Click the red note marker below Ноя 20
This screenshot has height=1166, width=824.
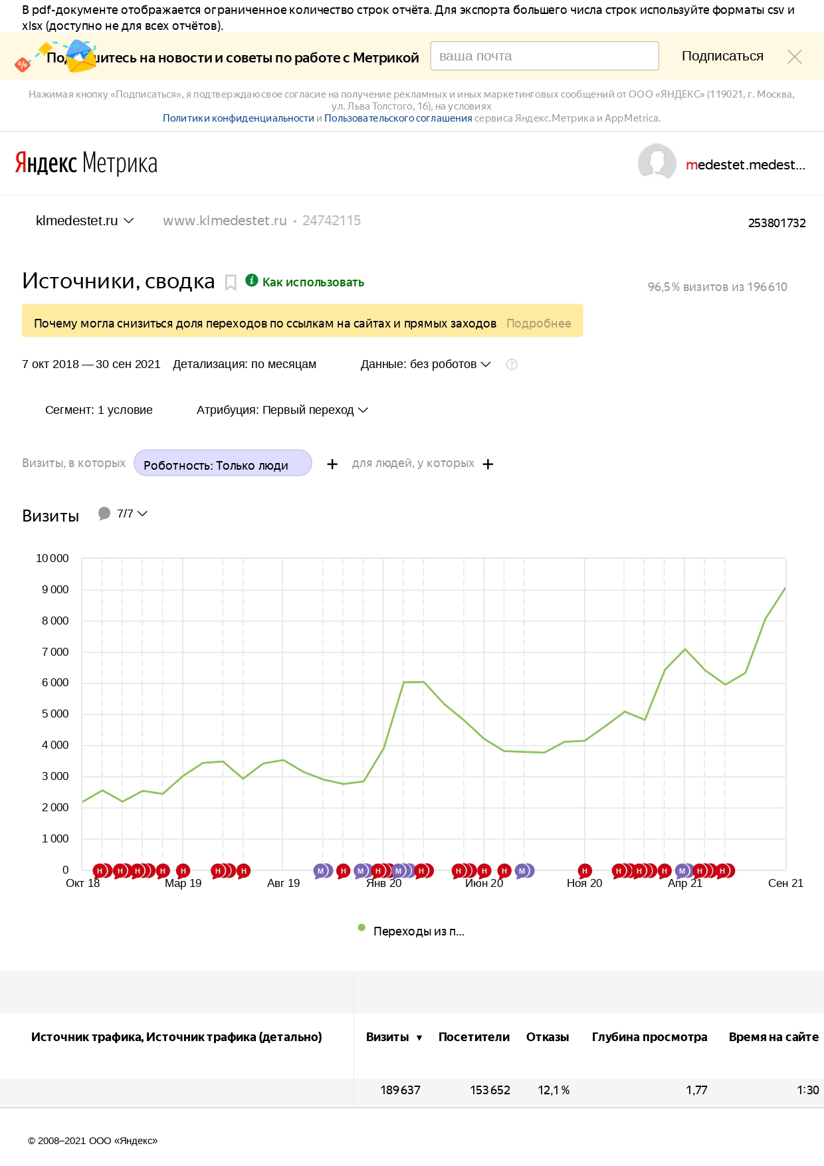point(585,870)
